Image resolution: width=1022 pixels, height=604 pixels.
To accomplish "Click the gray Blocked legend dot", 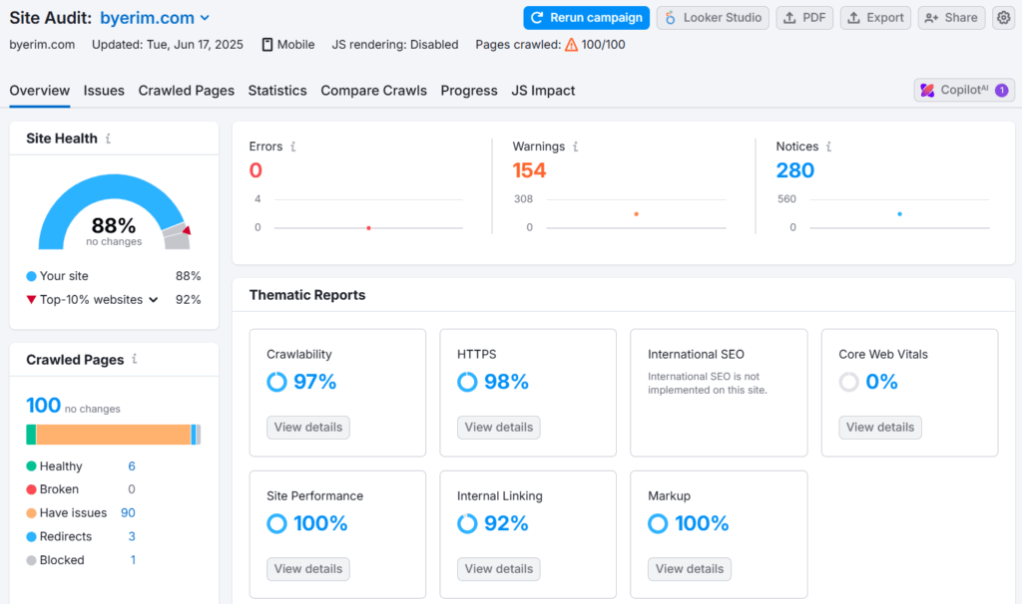I will [31, 560].
